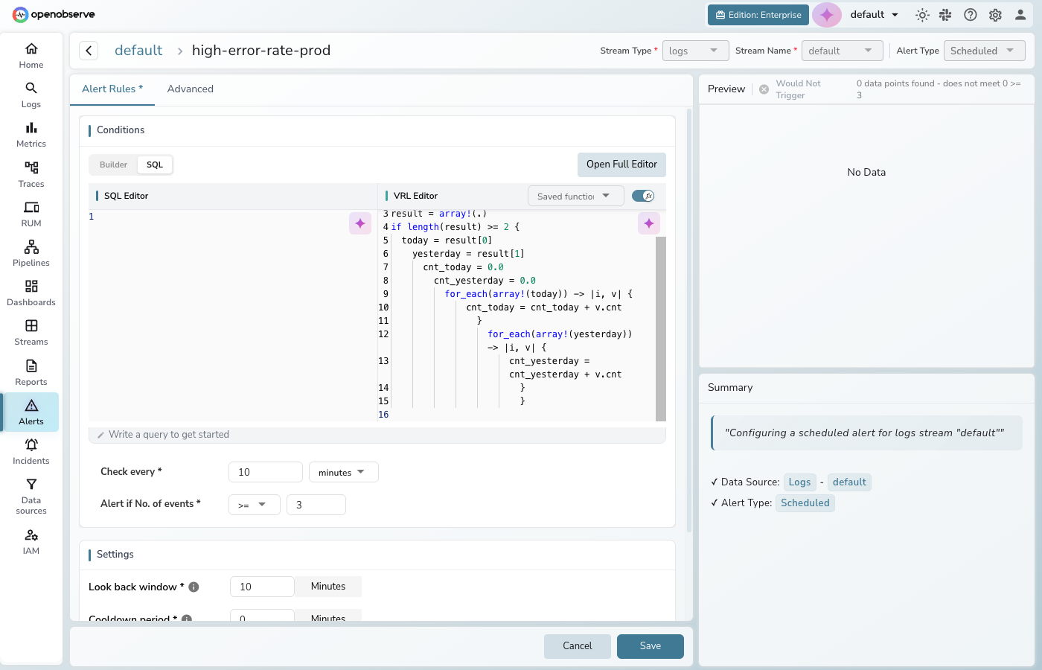Click Logs chip in Summary
Image resolution: width=1042 pixels, height=670 pixels.
pyautogui.click(x=799, y=482)
